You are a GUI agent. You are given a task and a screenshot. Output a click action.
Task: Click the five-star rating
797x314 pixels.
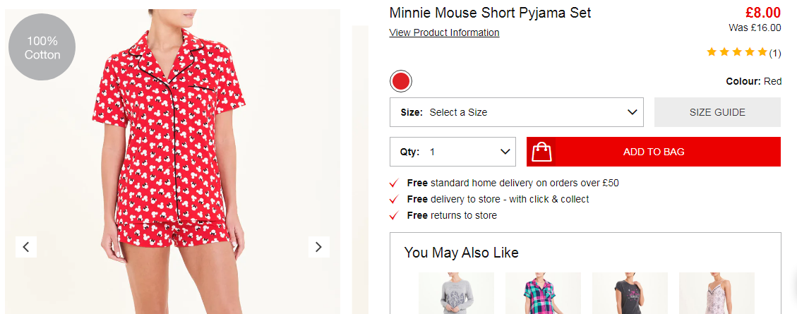click(736, 52)
